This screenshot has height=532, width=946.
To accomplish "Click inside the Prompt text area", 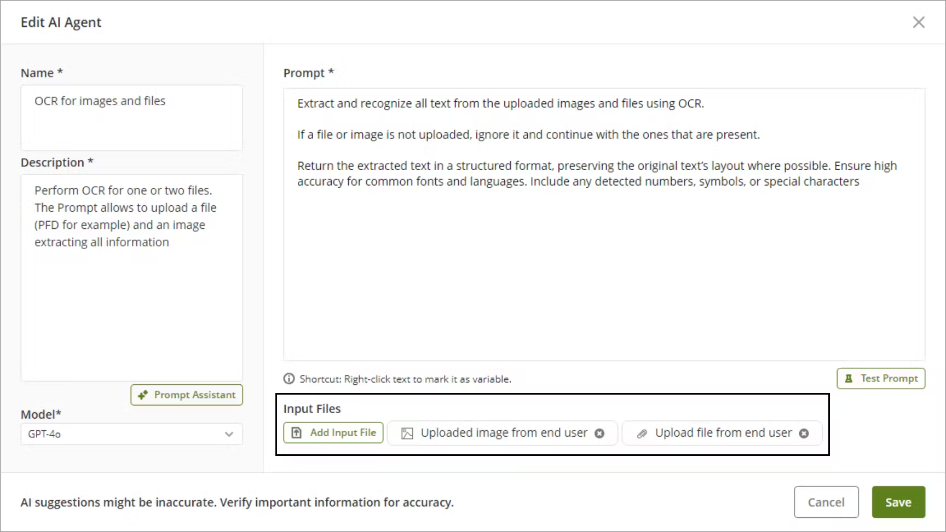I will coord(604,224).
